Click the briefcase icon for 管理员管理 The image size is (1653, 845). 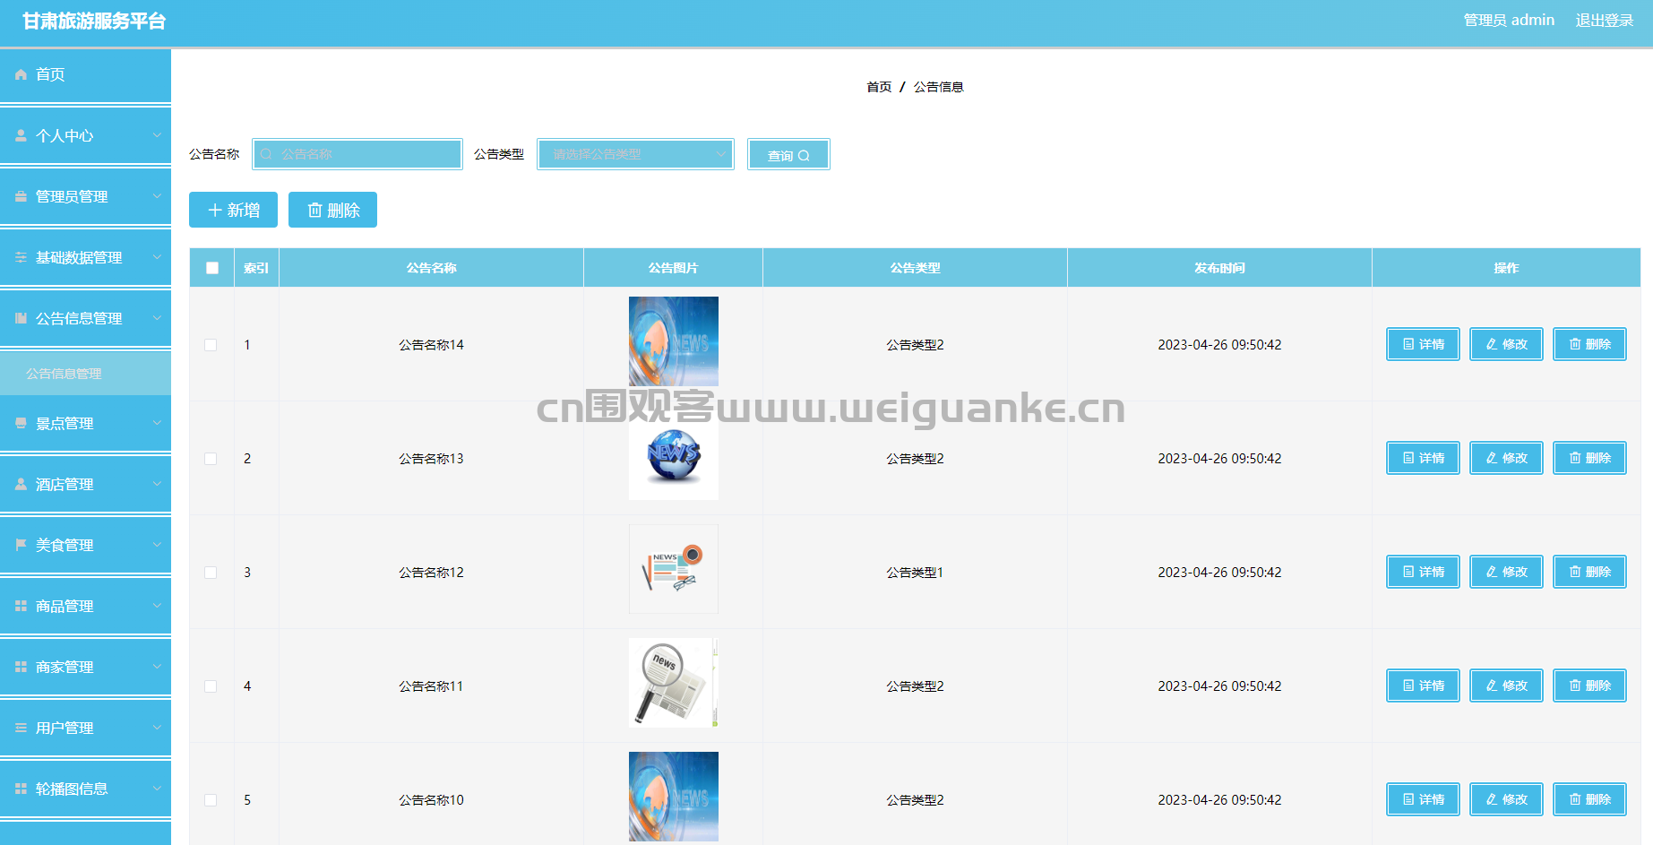point(21,196)
